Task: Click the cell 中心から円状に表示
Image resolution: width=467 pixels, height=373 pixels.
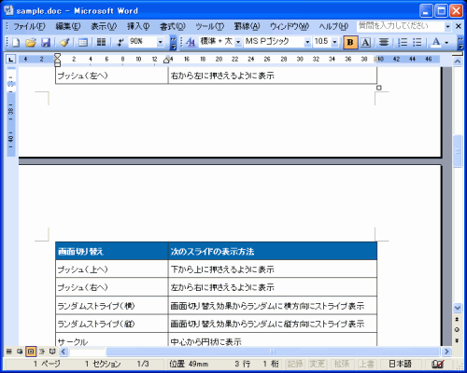Action: [273, 340]
